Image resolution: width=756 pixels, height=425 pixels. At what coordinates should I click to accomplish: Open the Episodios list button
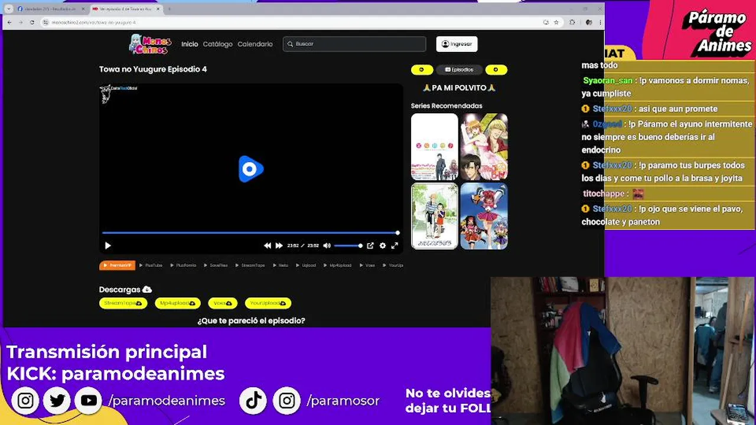(459, 70)
